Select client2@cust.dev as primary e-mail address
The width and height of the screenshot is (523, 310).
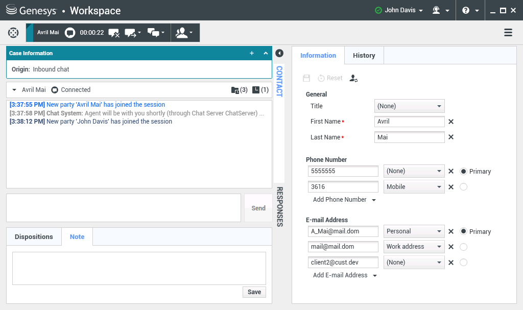click(x=464, y=263)
